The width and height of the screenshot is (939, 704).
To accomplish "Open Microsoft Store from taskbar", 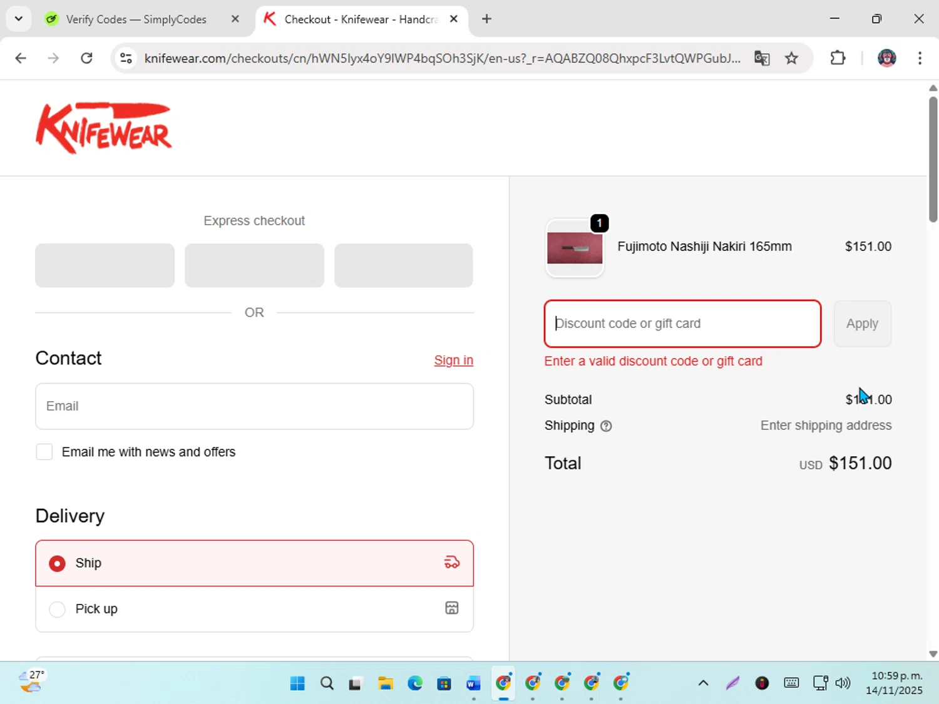I will tap(444, 683).
